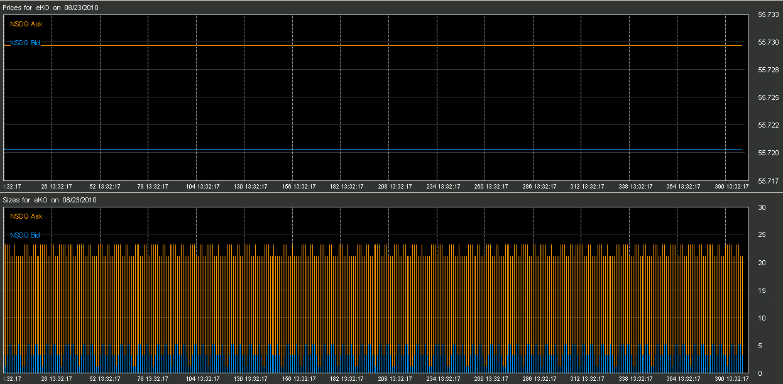Click the 55.722 price axis label
The image size is (783, 384).
(769, 125)
